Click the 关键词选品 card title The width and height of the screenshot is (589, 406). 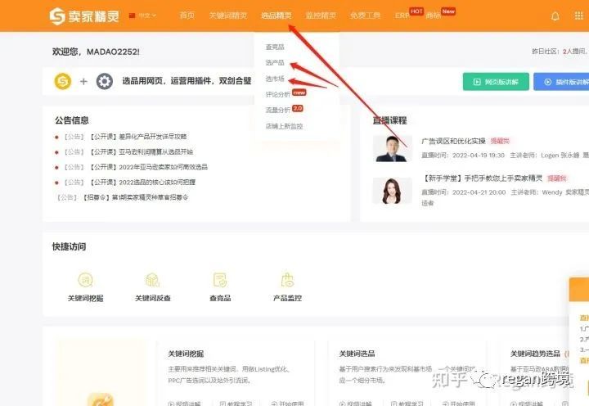pyautogui.click(x=357, y=354)
